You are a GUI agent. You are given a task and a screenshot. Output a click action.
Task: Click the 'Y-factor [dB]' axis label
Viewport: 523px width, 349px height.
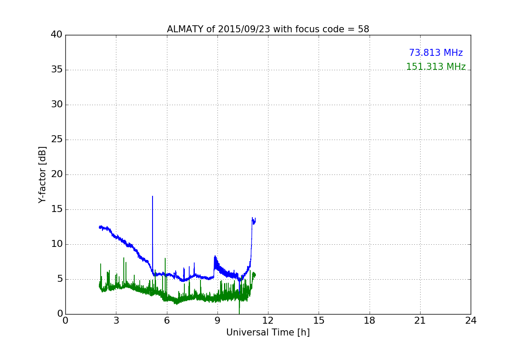pos(42,174)
